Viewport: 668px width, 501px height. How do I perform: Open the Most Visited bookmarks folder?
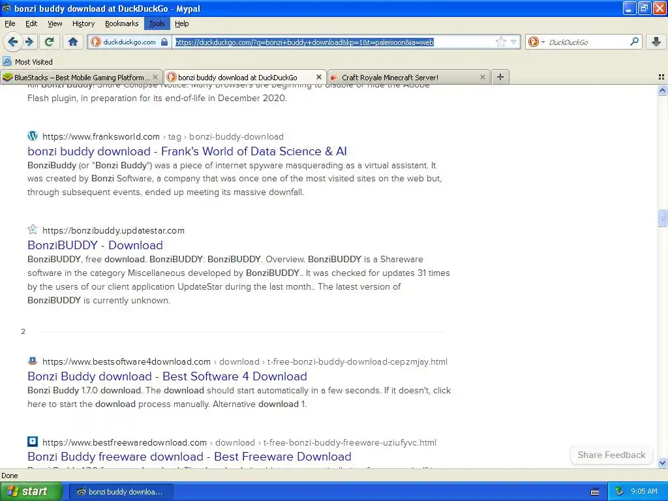click(28, 62)
